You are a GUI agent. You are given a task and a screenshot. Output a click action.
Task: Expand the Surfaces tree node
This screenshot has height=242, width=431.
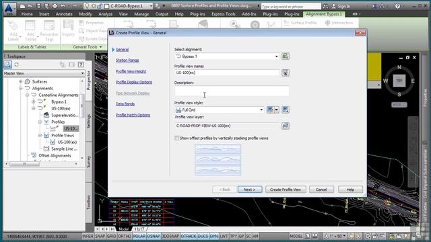pyautogui.click(x=21, y=81)
